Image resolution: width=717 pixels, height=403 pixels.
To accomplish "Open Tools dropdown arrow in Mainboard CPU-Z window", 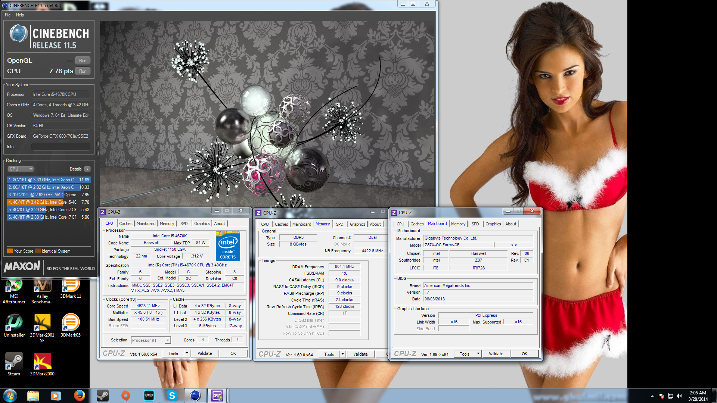I will [478, 354].
